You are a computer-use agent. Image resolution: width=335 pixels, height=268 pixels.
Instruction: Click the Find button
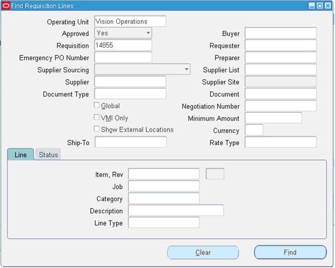290,252
